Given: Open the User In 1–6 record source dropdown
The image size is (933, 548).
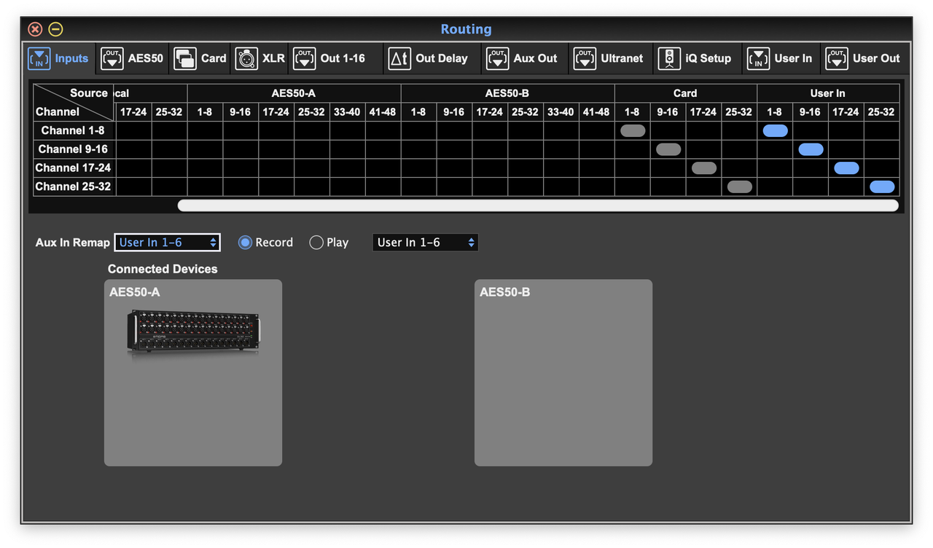Looking at the screenshot, I should [x=425, y=242].
